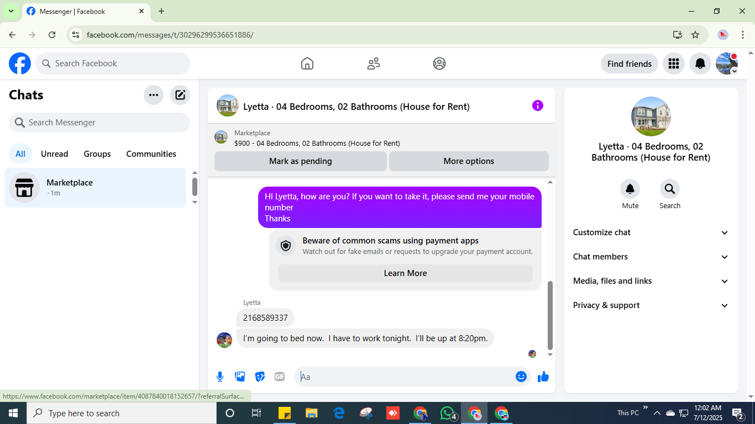Search in conversation magnifier icon

coord(670,189)
